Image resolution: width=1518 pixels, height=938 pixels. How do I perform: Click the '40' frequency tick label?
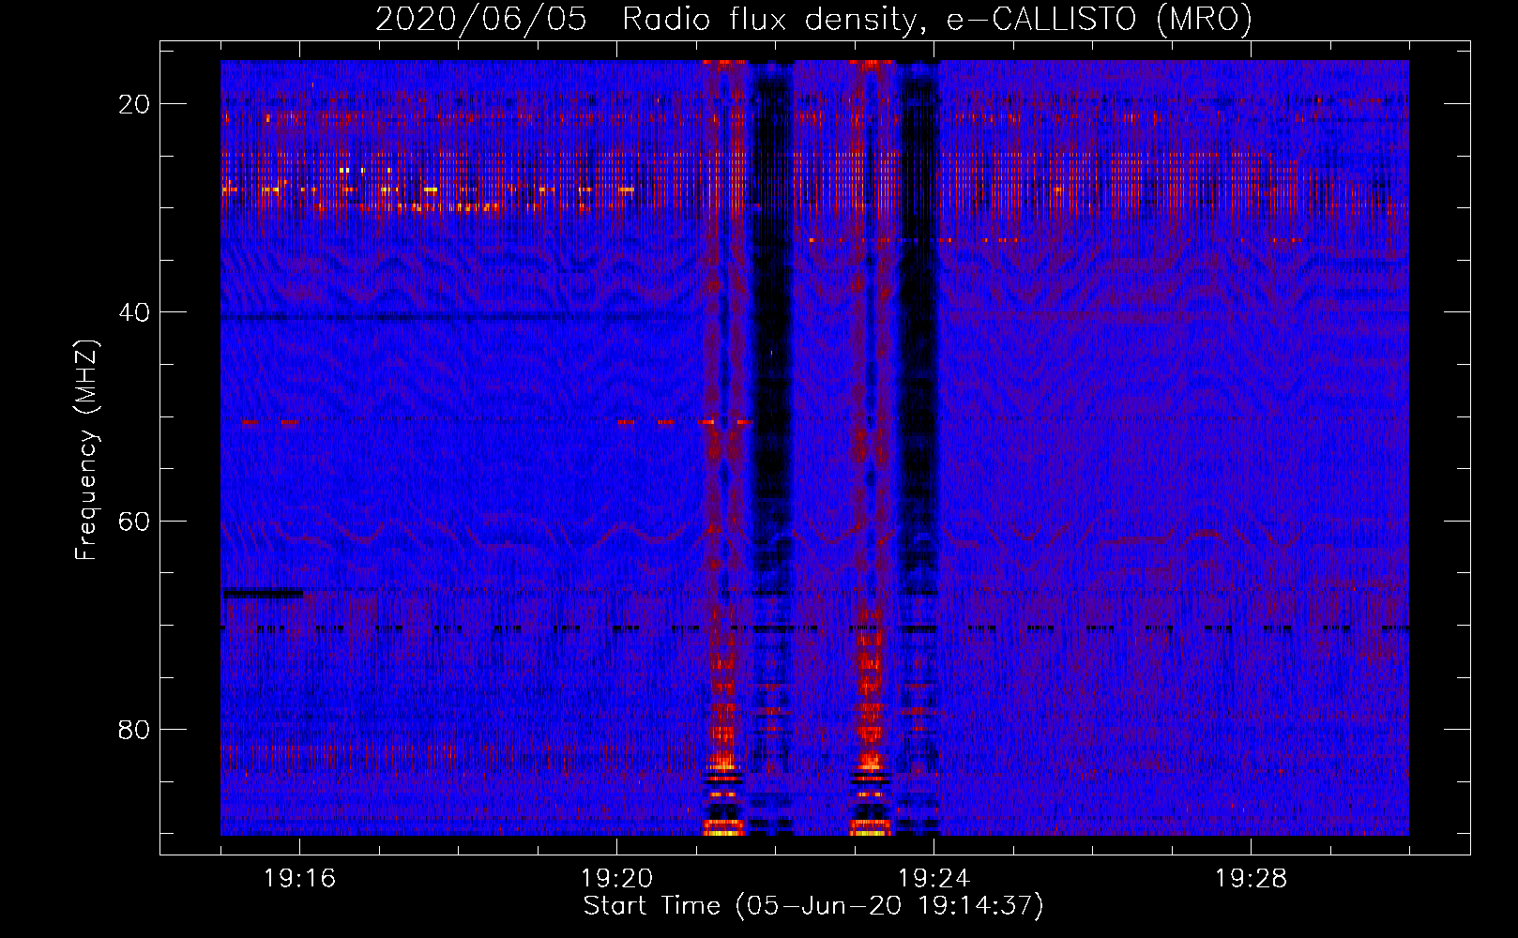coord(134,312)
